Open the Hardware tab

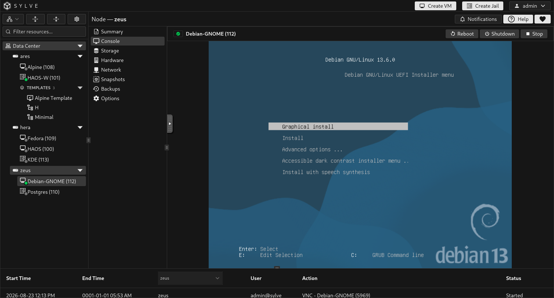(127, 60)
